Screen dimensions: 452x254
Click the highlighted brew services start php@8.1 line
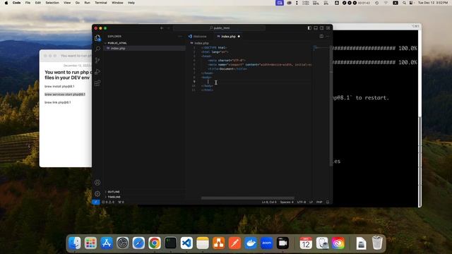[65, 95]
